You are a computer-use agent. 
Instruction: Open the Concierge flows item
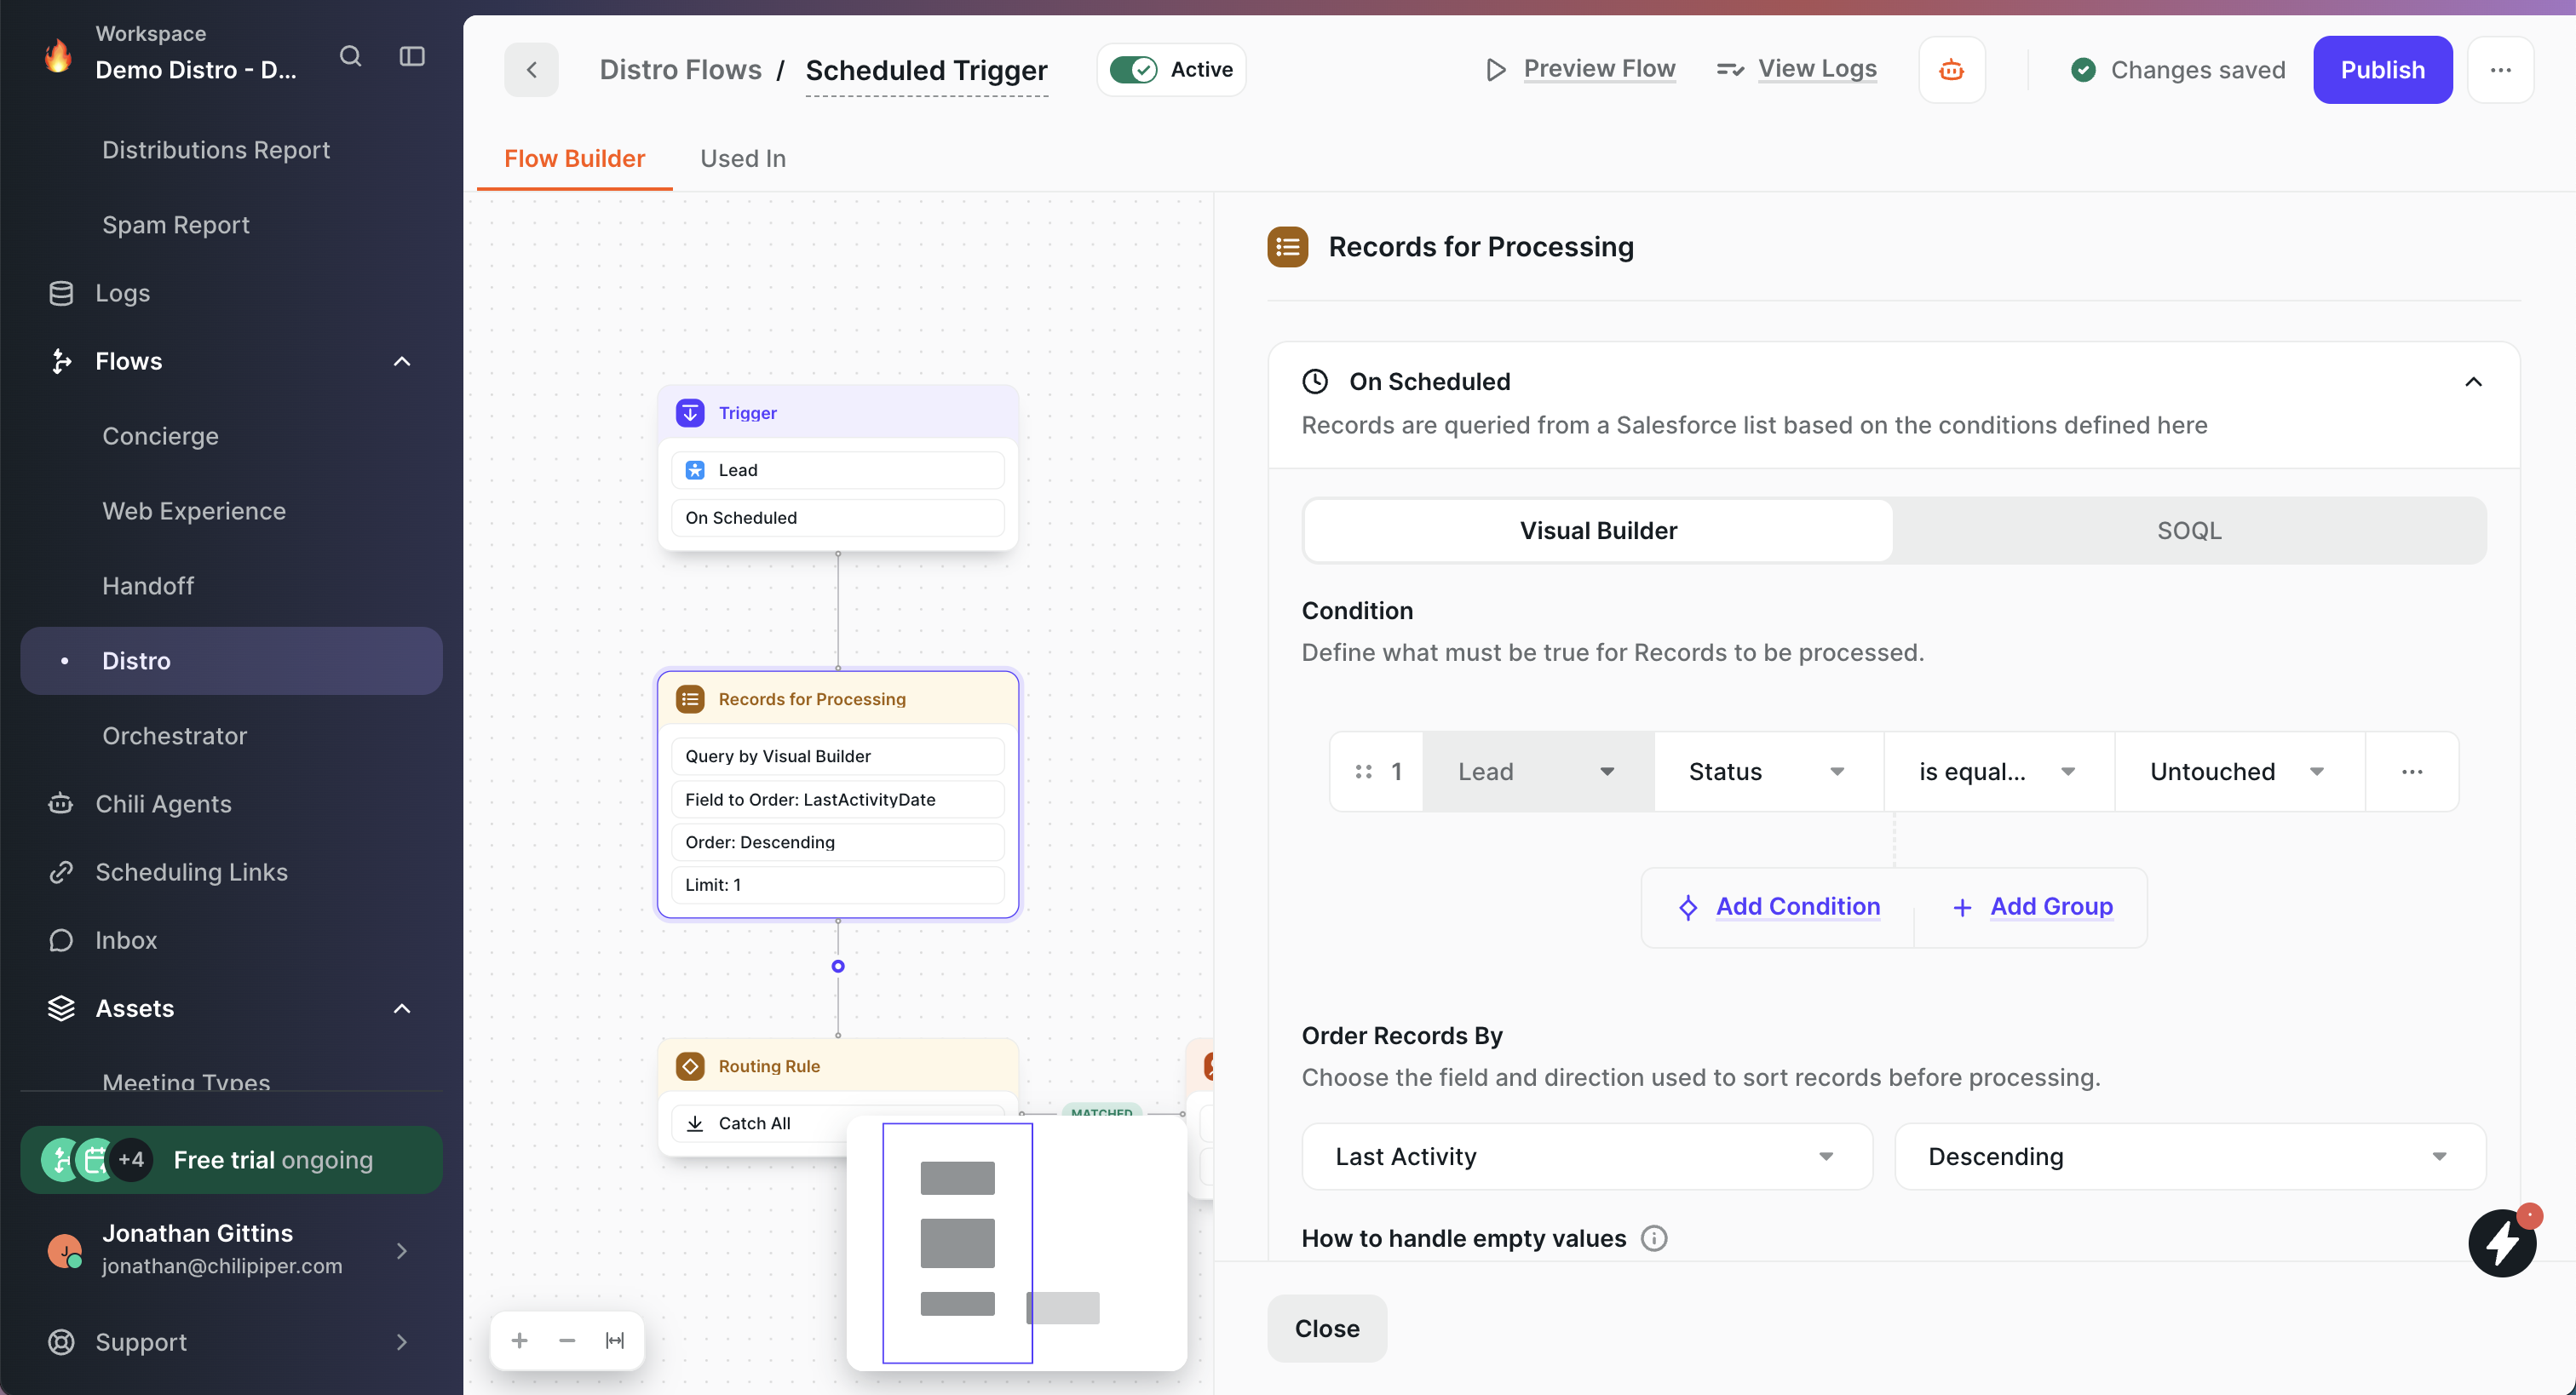[160, 436]
